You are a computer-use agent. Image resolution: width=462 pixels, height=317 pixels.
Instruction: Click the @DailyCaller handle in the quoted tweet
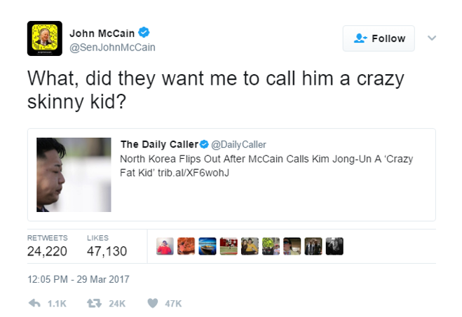[x=238, y=145]
